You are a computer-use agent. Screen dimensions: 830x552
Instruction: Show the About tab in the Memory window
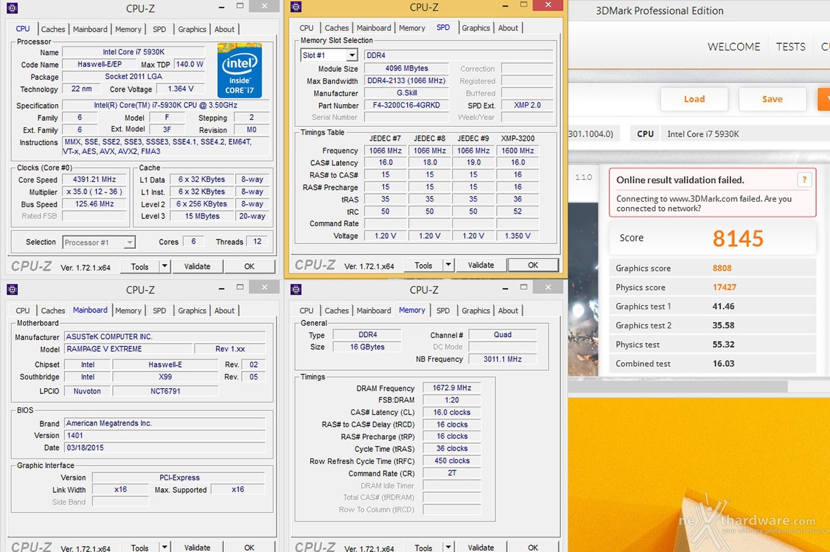(x=508, y=310)
